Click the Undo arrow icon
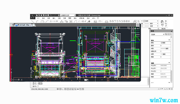 point(51,15)
